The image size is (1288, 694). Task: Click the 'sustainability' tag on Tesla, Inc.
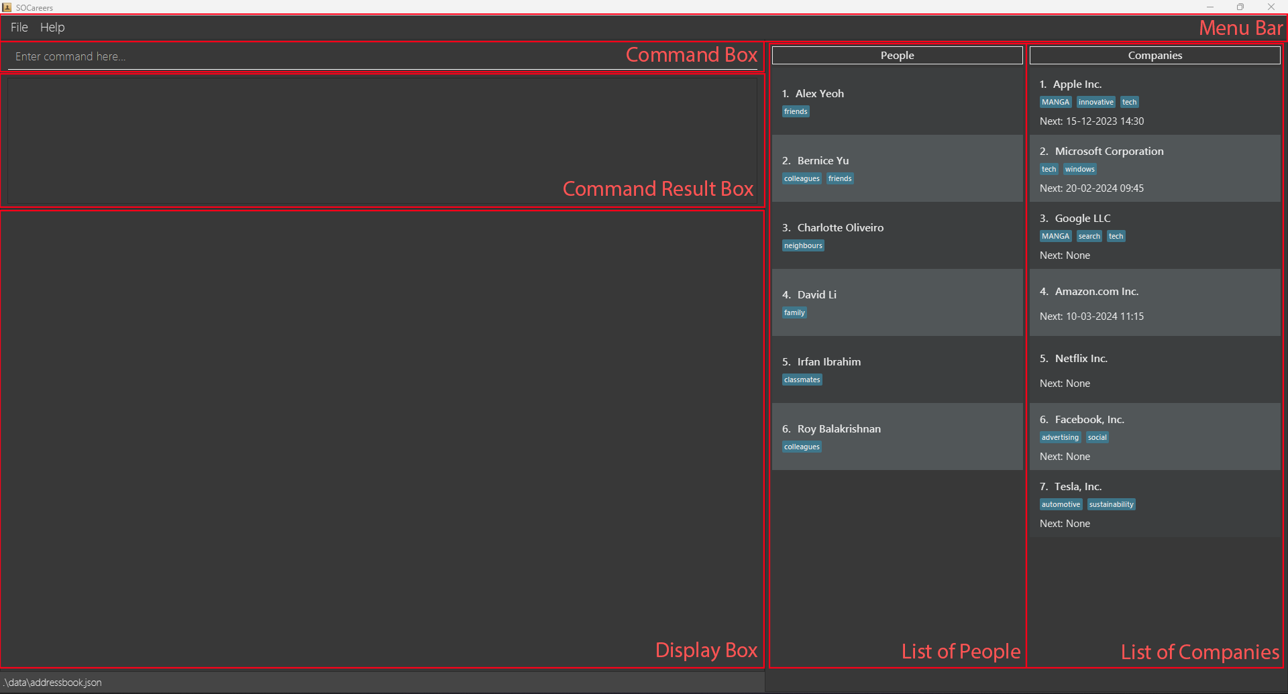[x=1111, y=504]
